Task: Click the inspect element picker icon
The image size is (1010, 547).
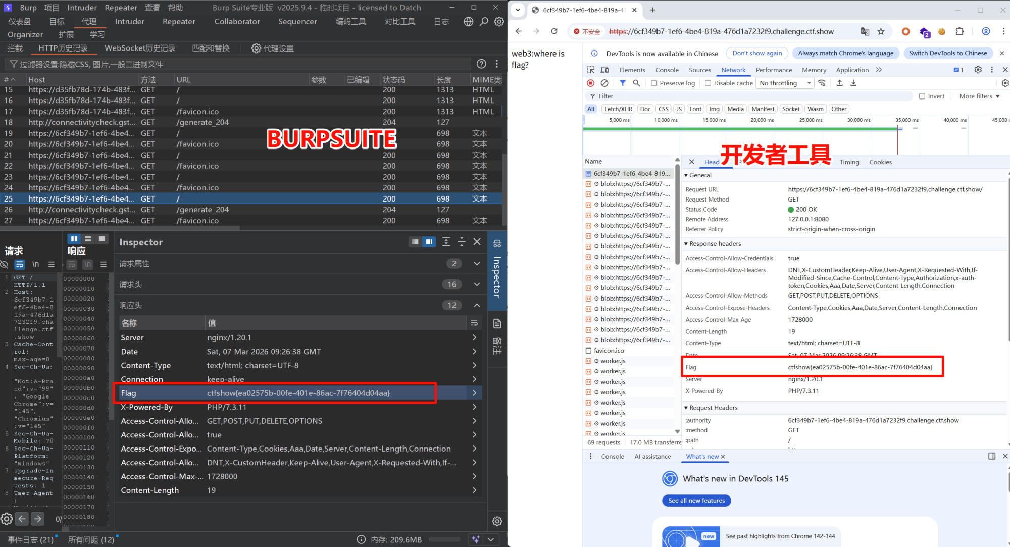Action: tap(590, 70)
